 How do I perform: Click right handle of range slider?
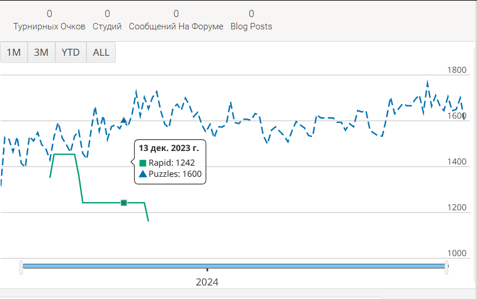click(x=446, y=267)
